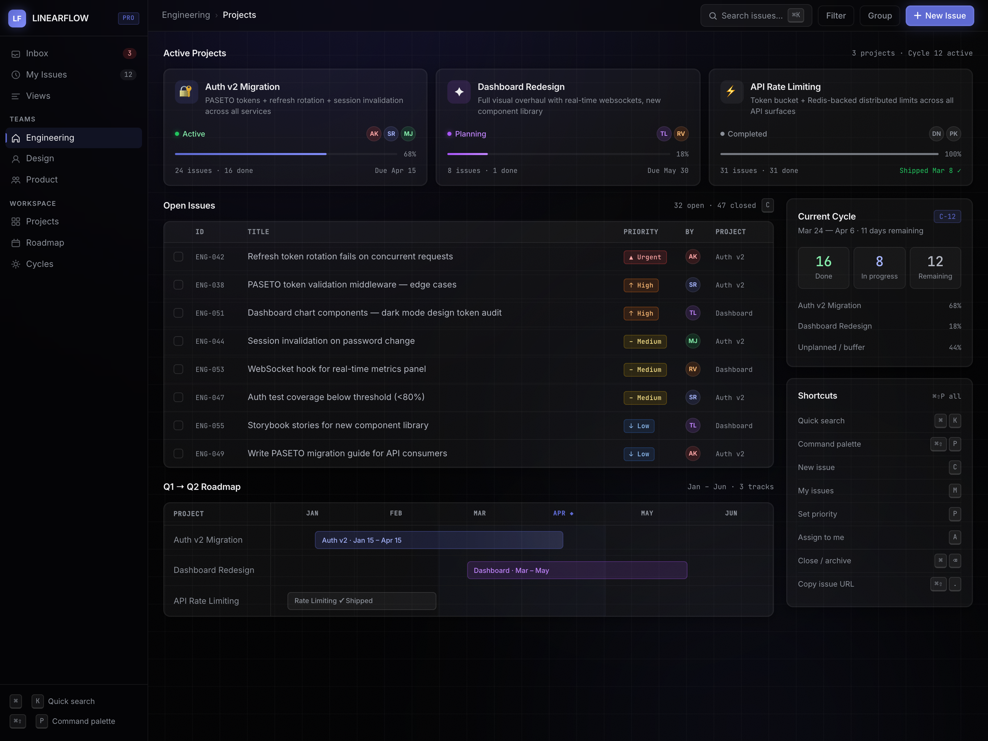Toggle closed issues with the C badge
The width and height of the screenshot is (988, 741).
(767, 205)
